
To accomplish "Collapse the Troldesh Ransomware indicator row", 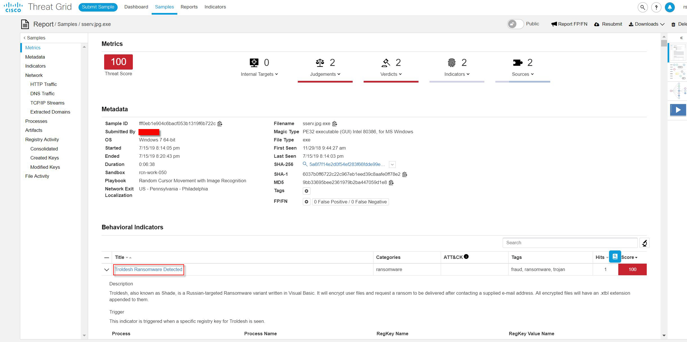I will [x=107, y=270].
